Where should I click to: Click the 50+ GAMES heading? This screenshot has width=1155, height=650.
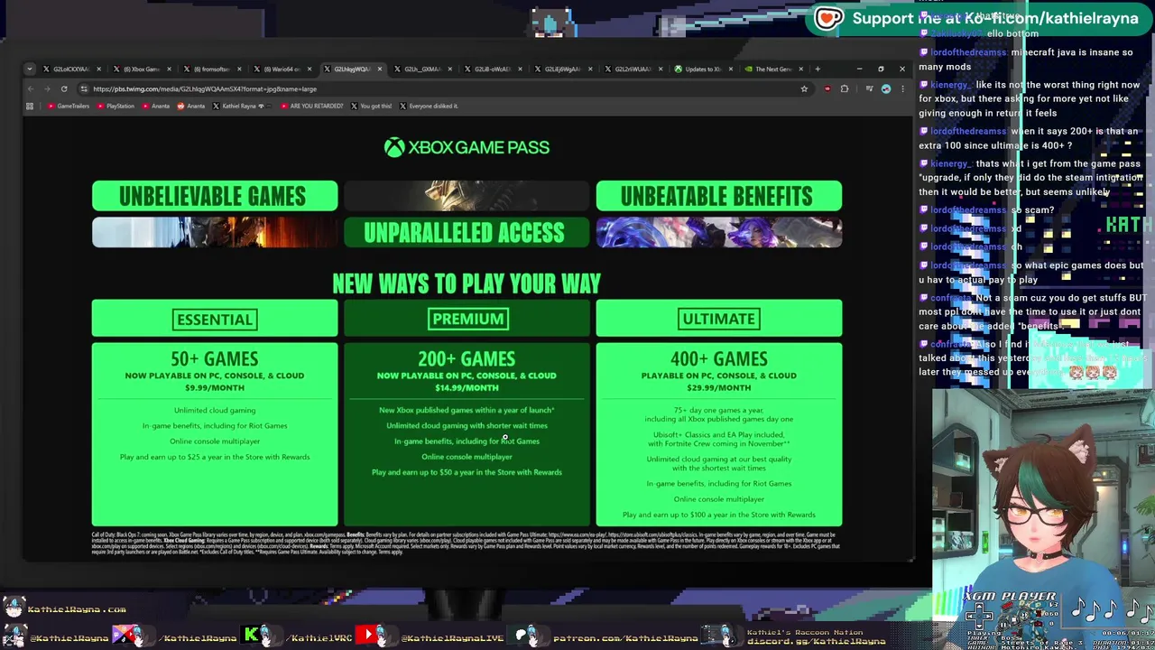(215, 359)
